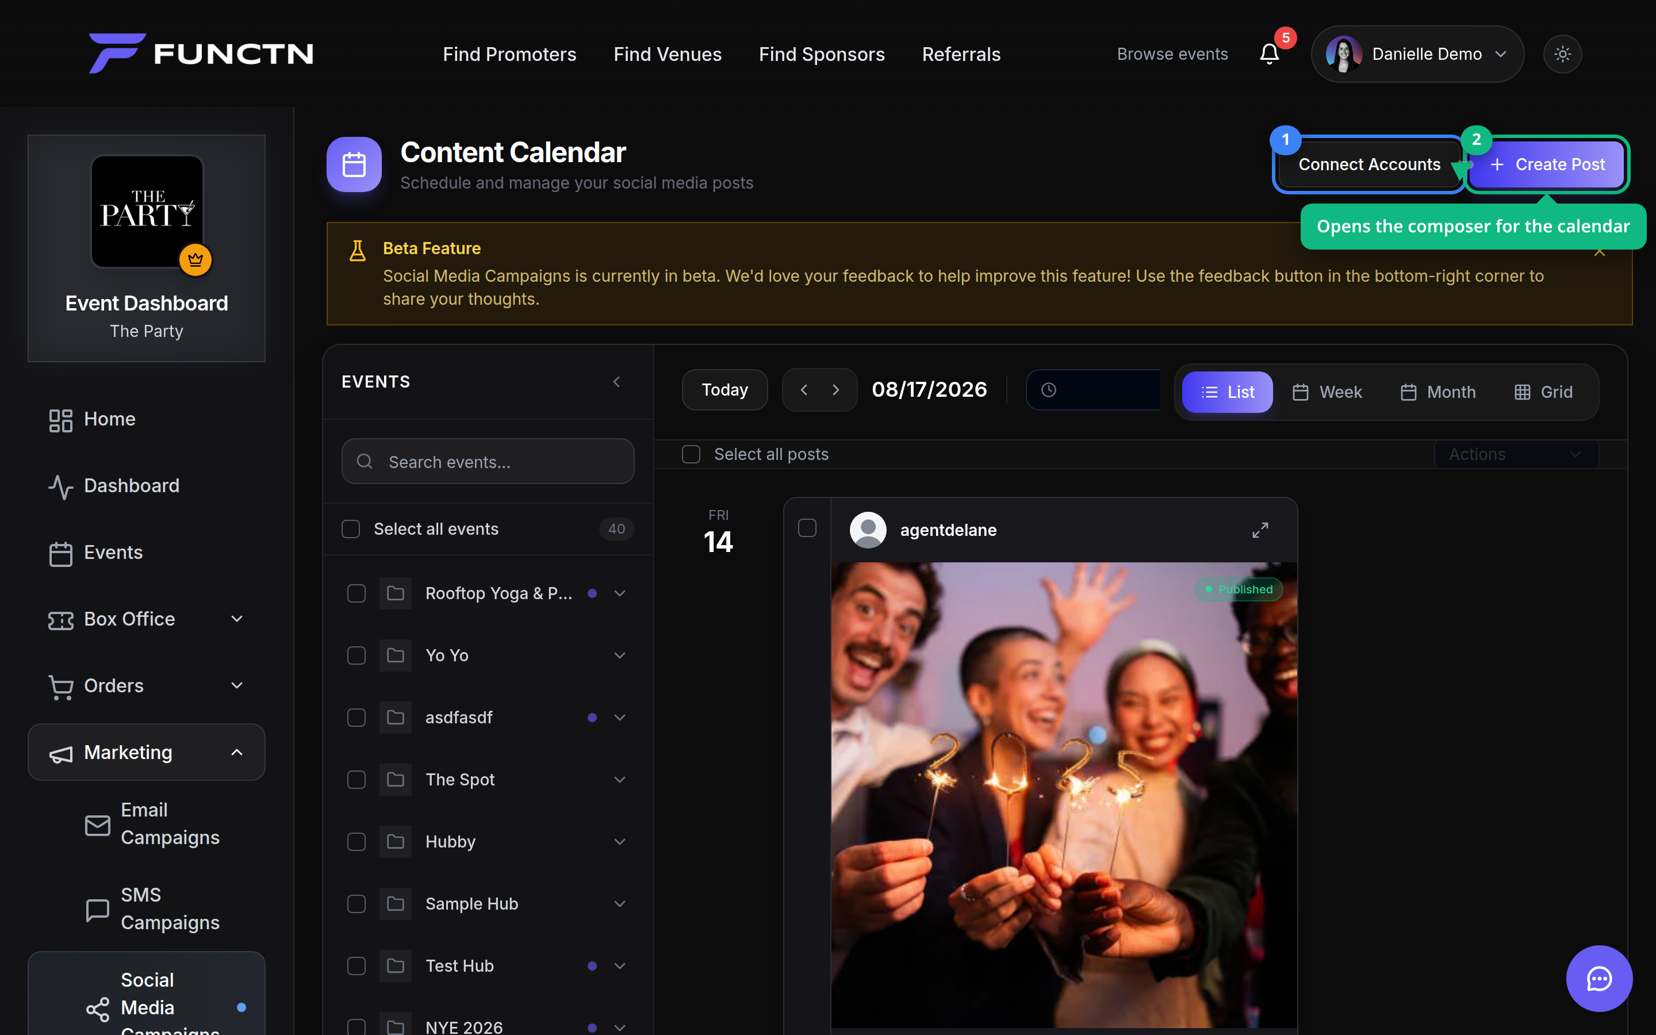Screen dimensions: 1656x1035
Task: Check Select all events
Action: click(x=350, y=528)
